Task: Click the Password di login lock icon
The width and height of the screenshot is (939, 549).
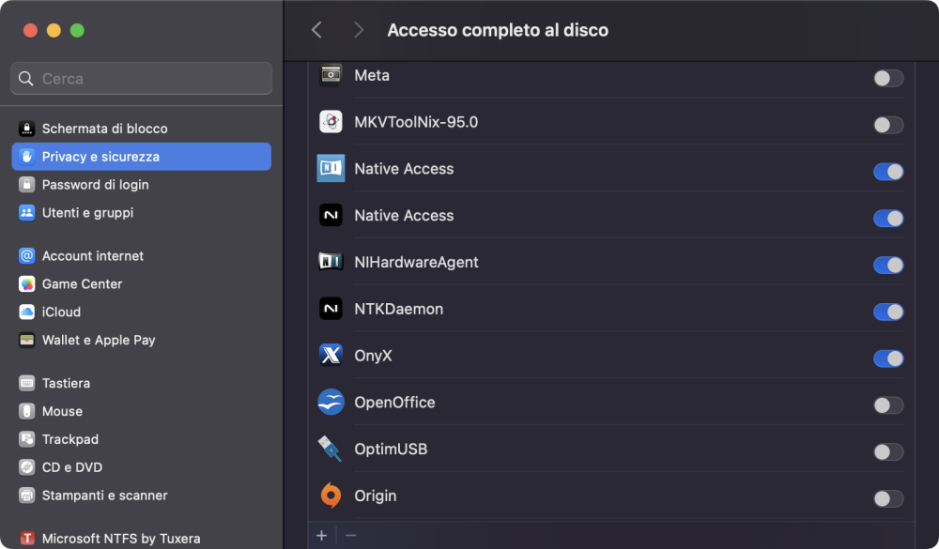Action: point(26,184)
